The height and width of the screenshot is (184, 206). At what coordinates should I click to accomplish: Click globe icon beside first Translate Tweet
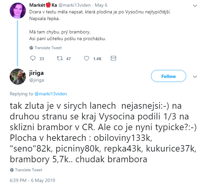click(x=31, y=48)
